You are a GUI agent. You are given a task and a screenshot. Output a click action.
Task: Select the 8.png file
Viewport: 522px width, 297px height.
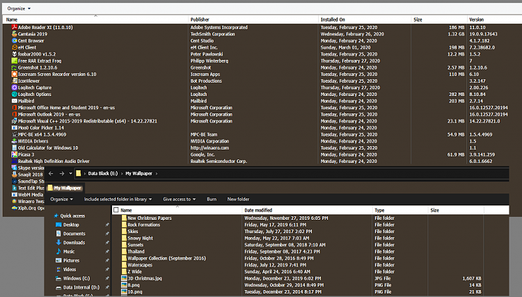tap(134, 285)
